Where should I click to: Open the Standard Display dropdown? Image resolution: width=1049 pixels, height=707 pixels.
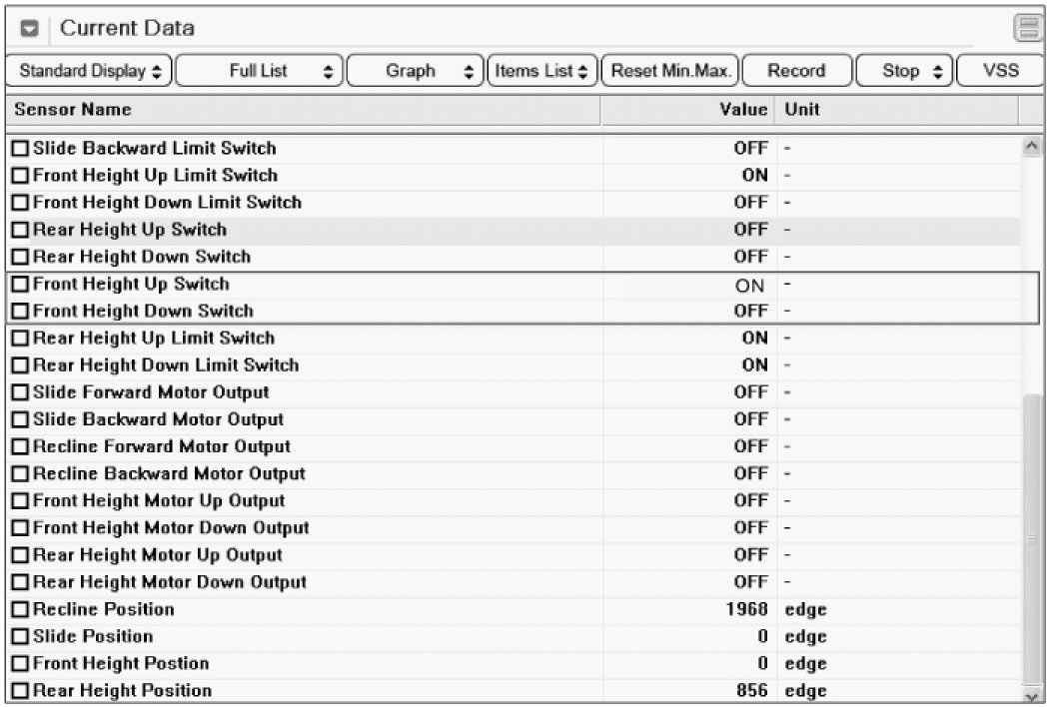tap(89, 71)
